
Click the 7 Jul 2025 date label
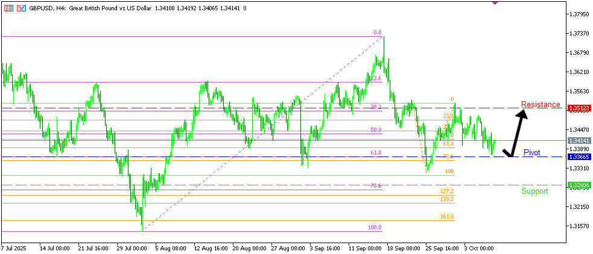tap(15, 248)
